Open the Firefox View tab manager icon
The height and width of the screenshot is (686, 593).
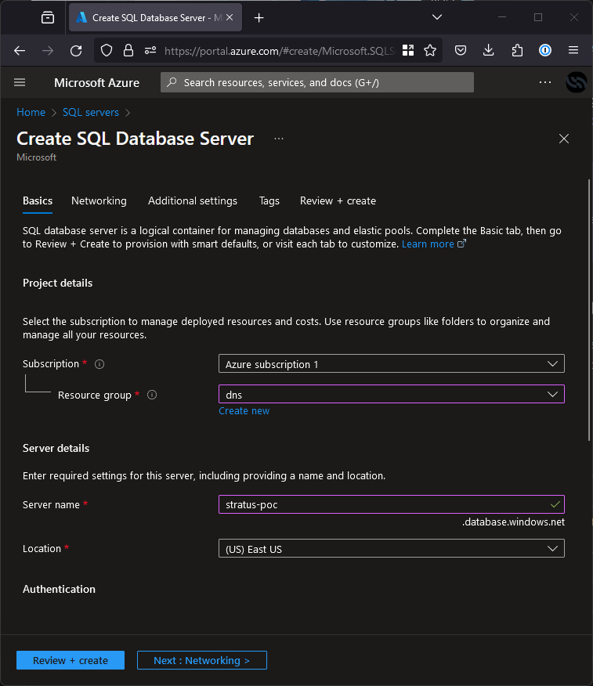coord(48,17)
